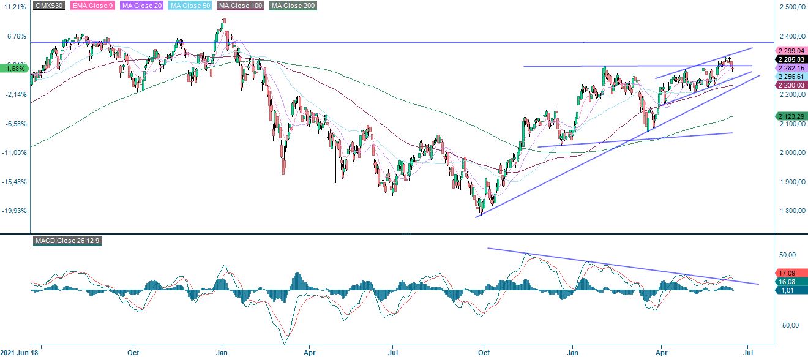Click the green 1,68% change marker

15,69
